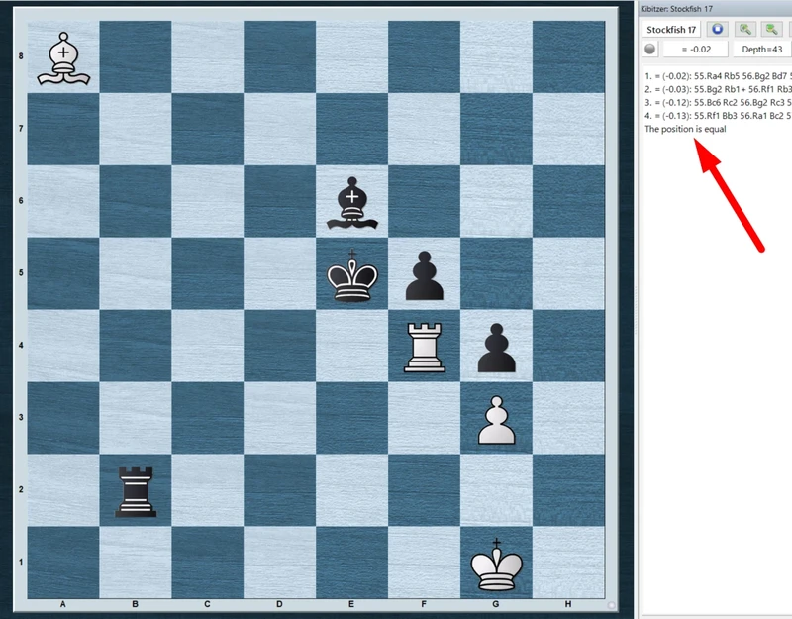The width and height of the screenshot is (792, 619).
Task: Click the = -0.02 evaluation box
Action: pos(694,50)
